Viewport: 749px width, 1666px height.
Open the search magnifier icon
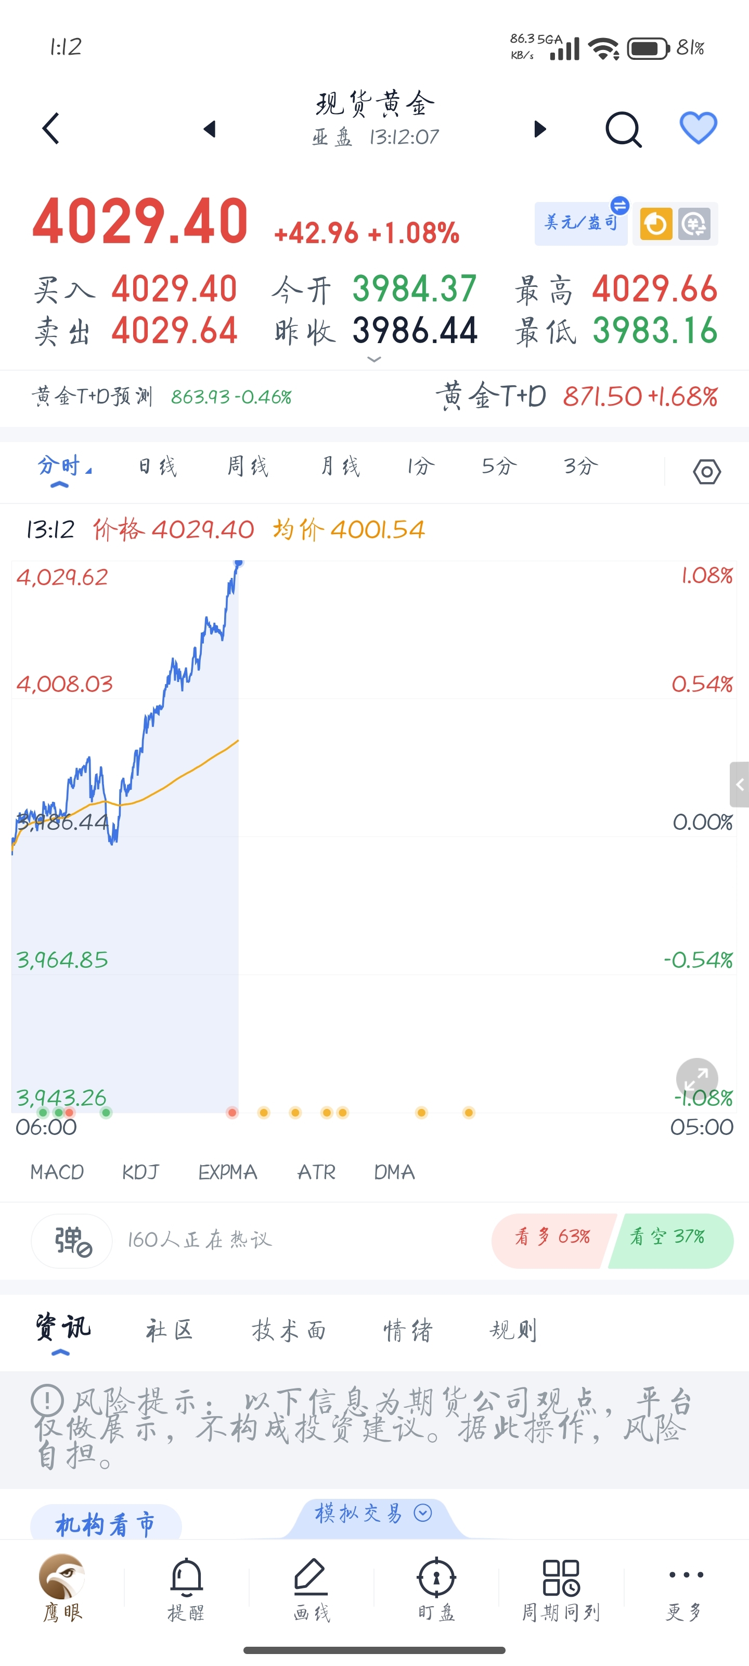(623, 129)
